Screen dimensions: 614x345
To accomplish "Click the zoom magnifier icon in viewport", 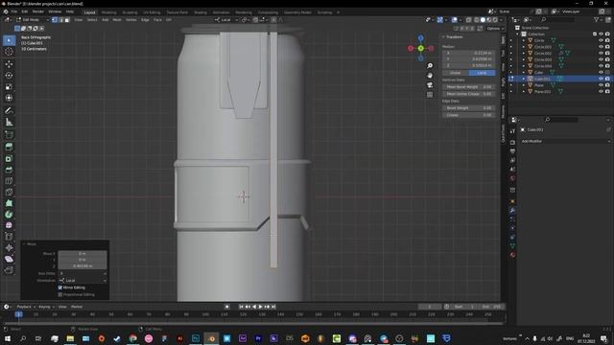I will tap(430, 66).
